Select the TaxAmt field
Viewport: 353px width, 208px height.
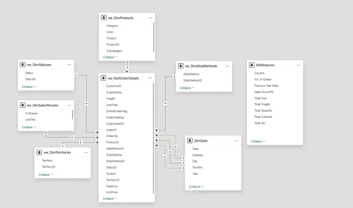tap(111, 173)
